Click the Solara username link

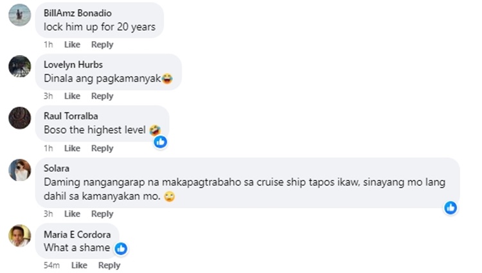57,168
